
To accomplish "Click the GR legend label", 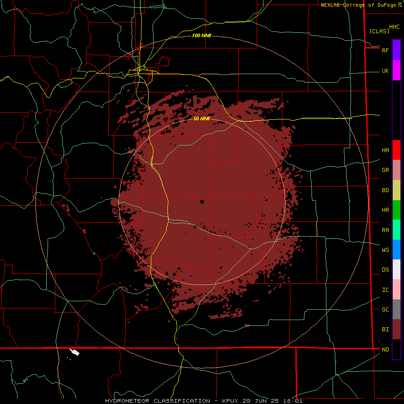I will coord(385,170).
